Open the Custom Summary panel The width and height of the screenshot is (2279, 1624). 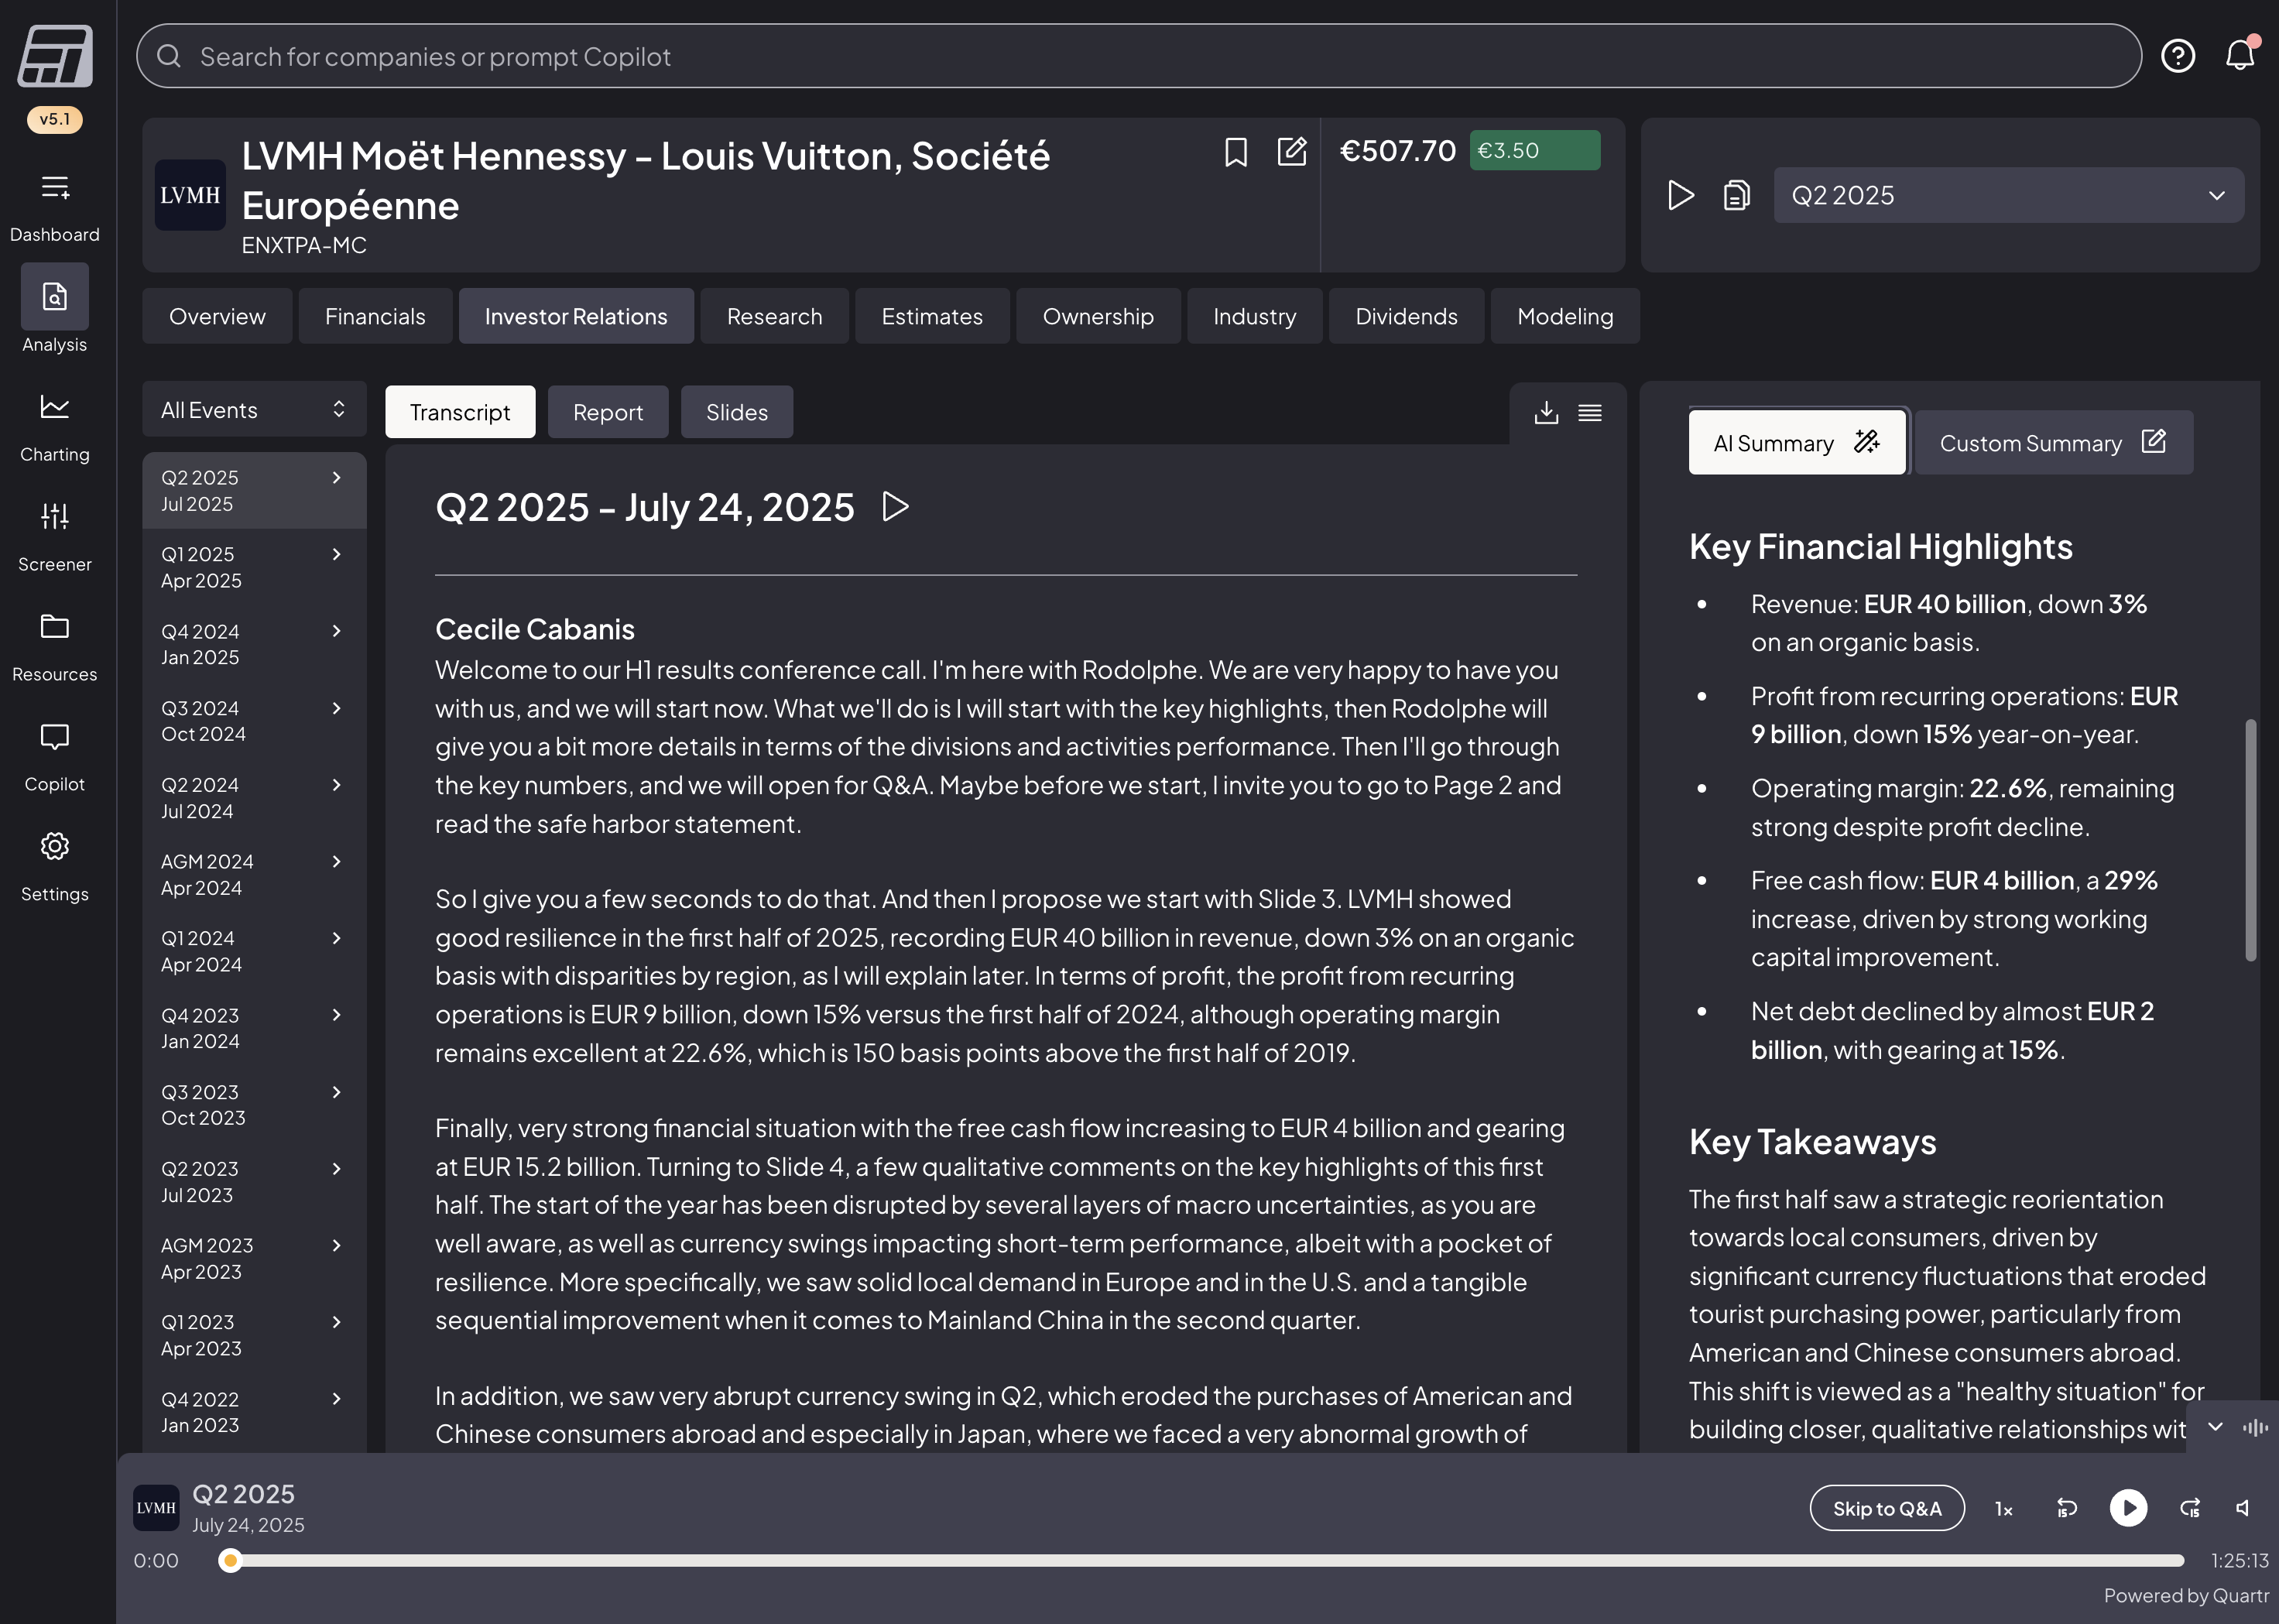coord(2052,443)
